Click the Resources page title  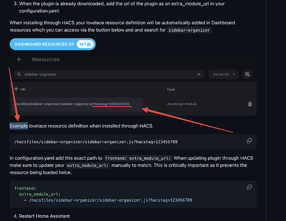click(x=46, y=59)
